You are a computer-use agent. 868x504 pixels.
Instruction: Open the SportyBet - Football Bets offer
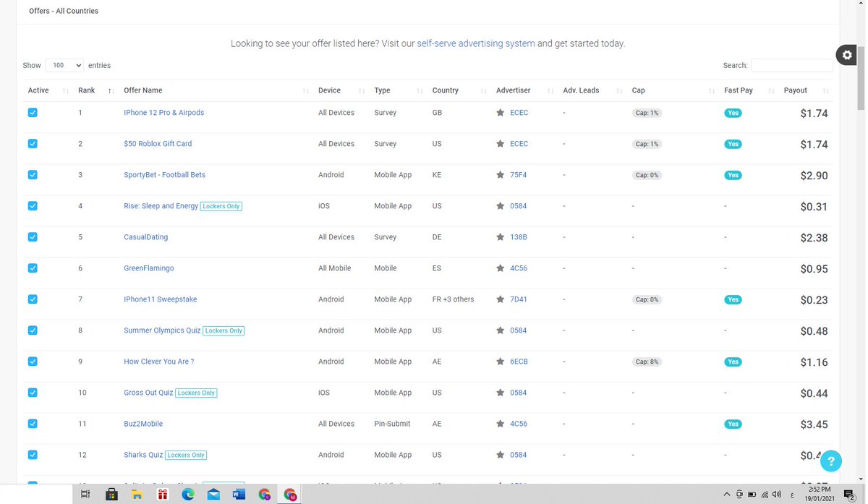point(165,175)
